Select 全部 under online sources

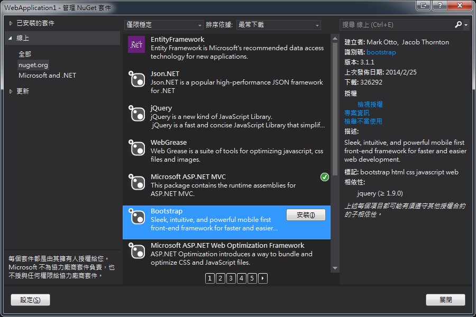click(x=25, y=54)
